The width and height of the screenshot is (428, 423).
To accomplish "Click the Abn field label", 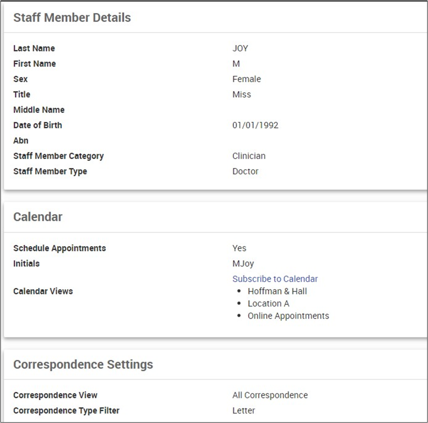I will point(21,141).
